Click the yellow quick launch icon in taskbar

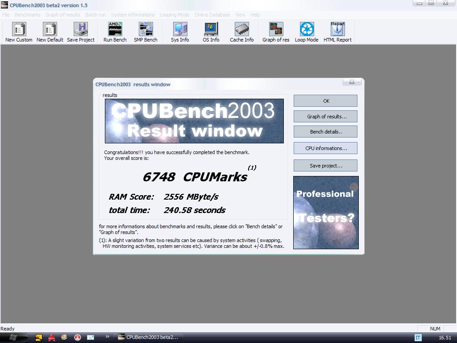(x=39, y=338)
